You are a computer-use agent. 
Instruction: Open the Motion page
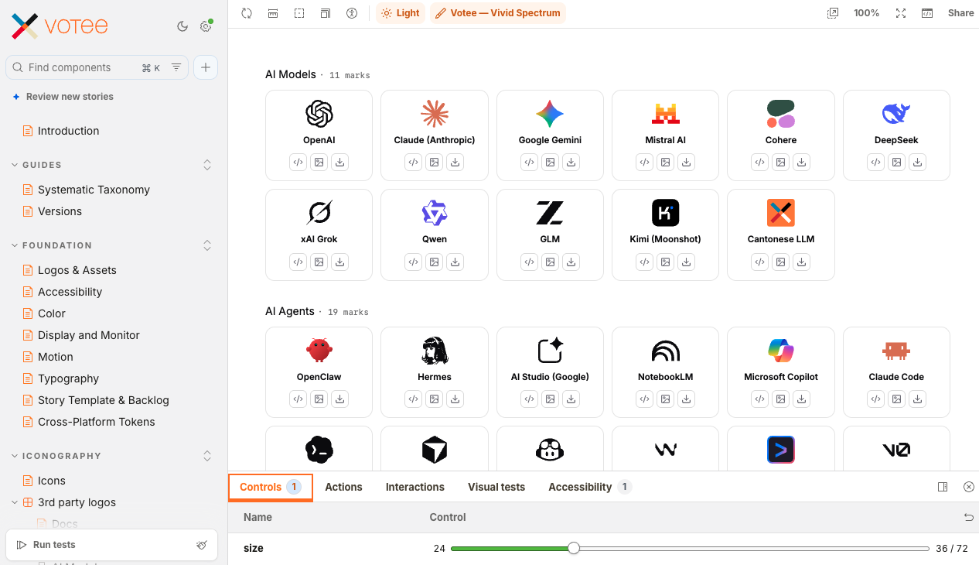[x=55, y=357]
